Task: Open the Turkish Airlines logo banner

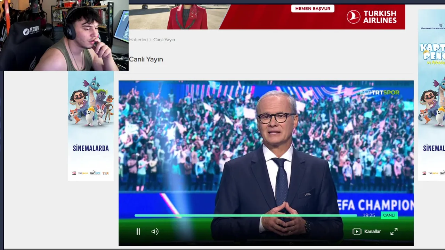Action: (x=372, y=17)
